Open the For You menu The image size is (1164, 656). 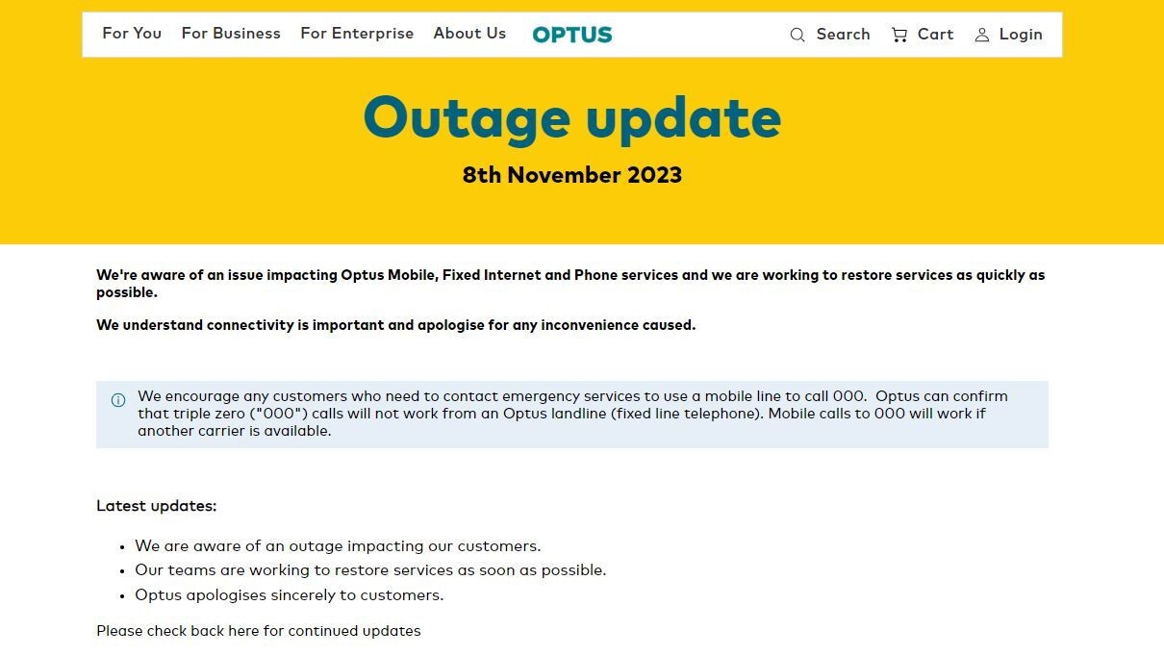(x=132, y=34)
